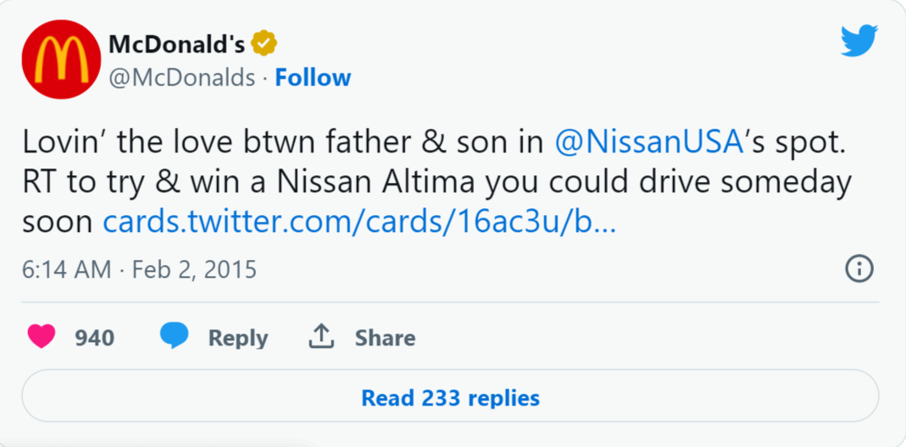Open the @McDonalds handle link
Image resolution: width=906 pixels, height=447 pixels.
click(x=182, y=78)
